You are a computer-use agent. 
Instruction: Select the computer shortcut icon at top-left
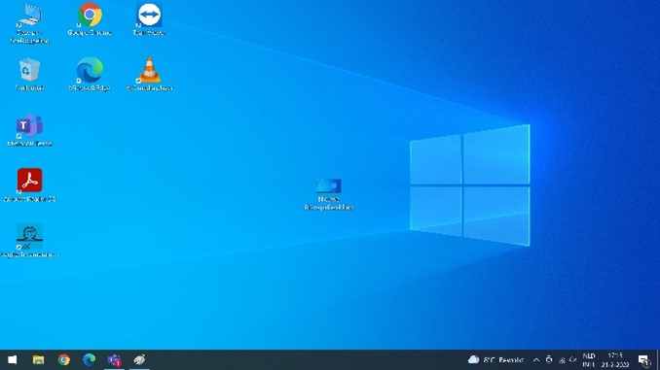(x=29, y=23)
